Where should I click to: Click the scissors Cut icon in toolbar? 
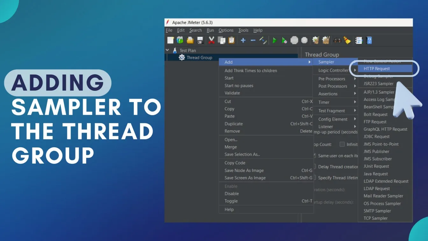click(x=211, y=40)
